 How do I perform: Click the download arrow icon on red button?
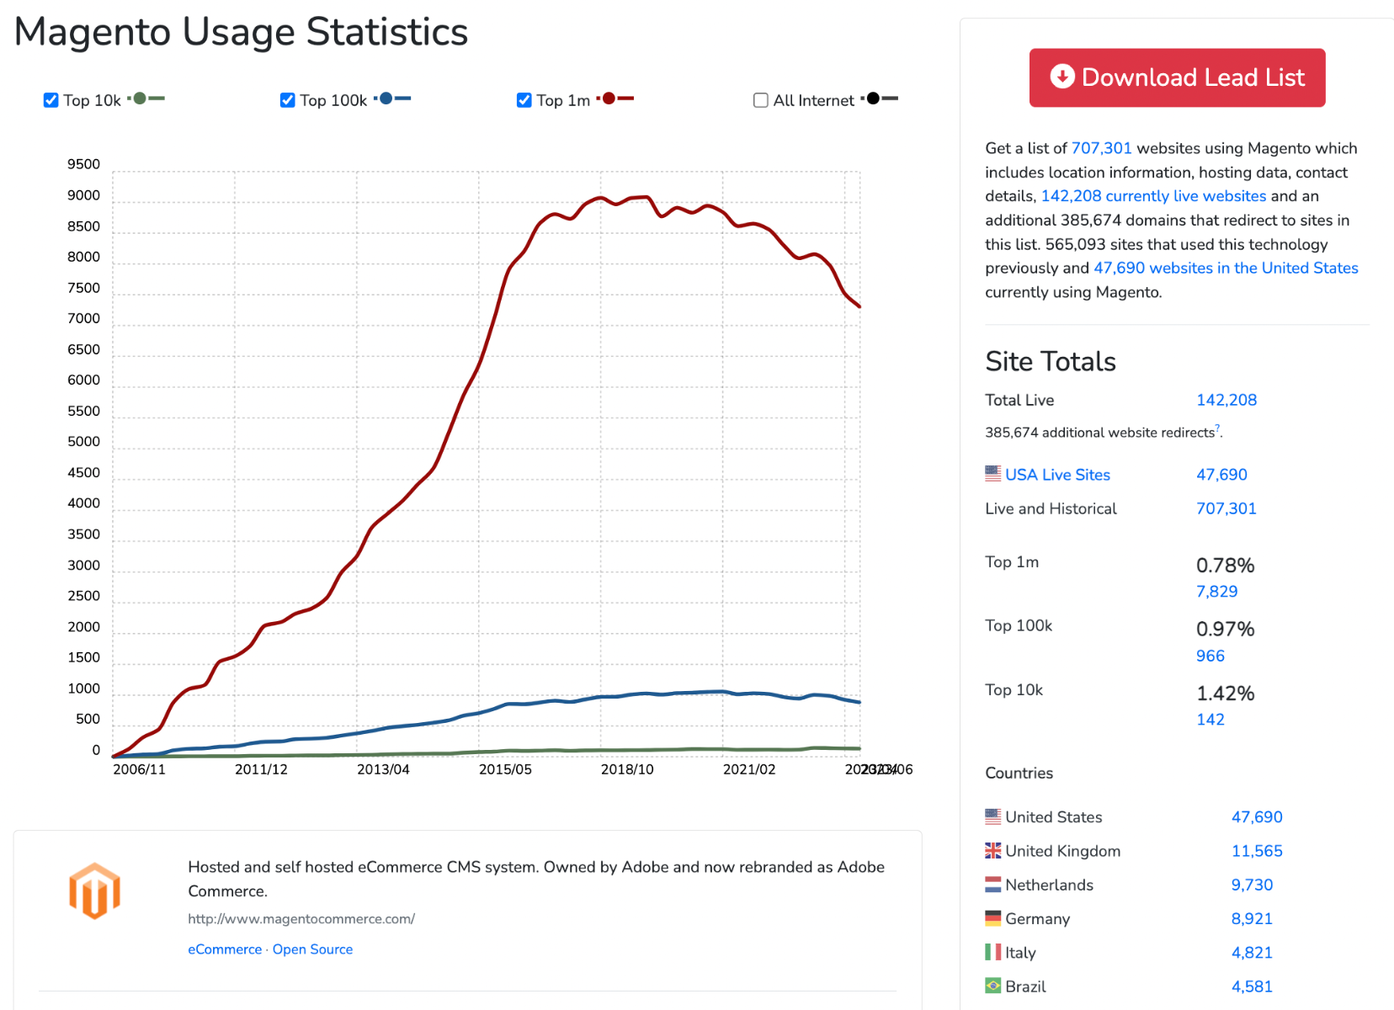tap(1062, 77)
